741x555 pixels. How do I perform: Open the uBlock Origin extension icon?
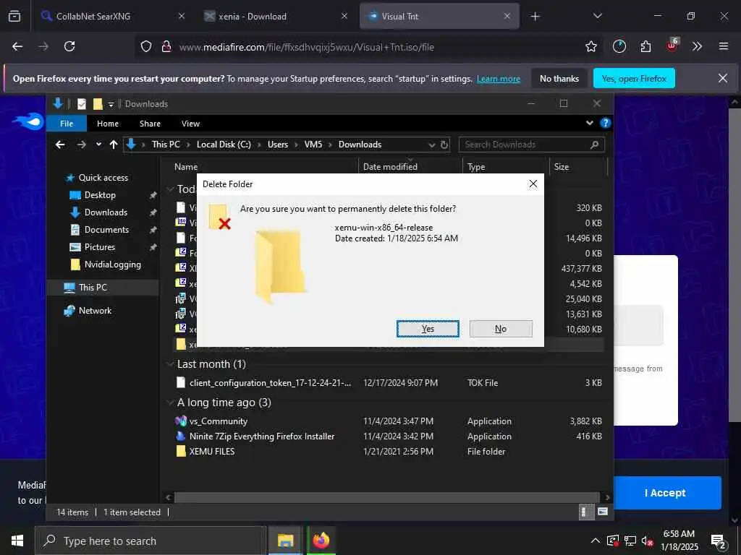click(672, 46)
